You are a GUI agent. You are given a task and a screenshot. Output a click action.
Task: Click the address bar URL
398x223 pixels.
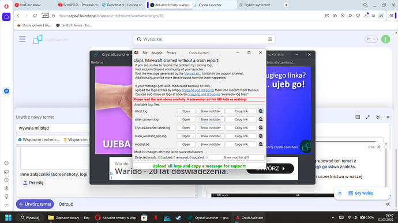pos(111,16)
